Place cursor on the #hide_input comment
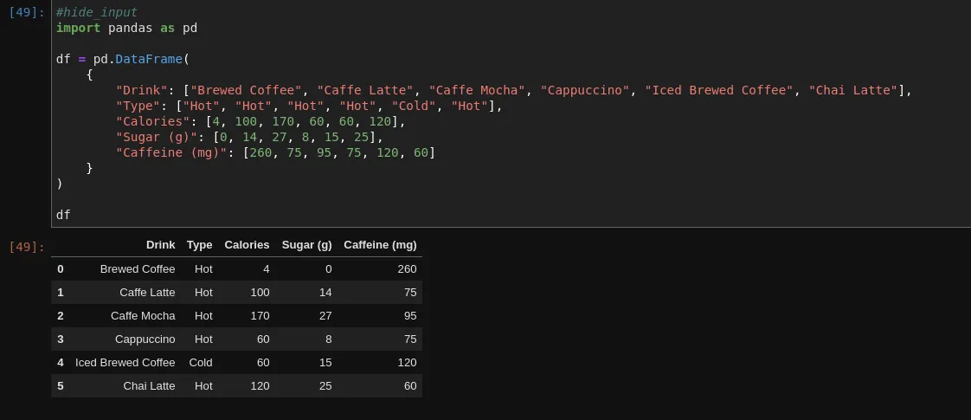Image resolution: width=971 pixels, height=420 pixels. tap(97, 13)
